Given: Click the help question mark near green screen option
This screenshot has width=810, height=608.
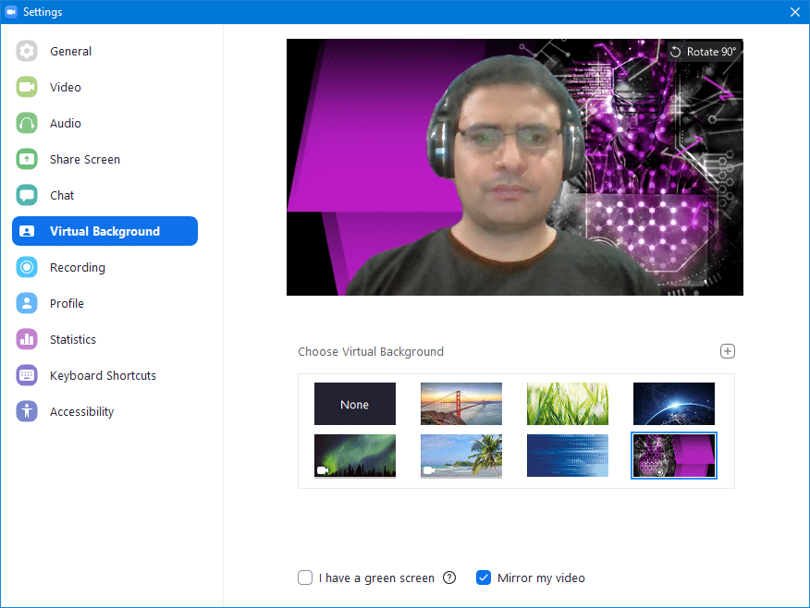Looking at the screenshot, I should pyautogui.click(x=449, y=578).
